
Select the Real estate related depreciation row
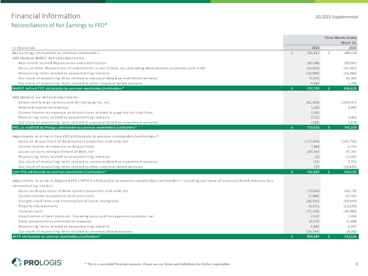pos(185,63)
